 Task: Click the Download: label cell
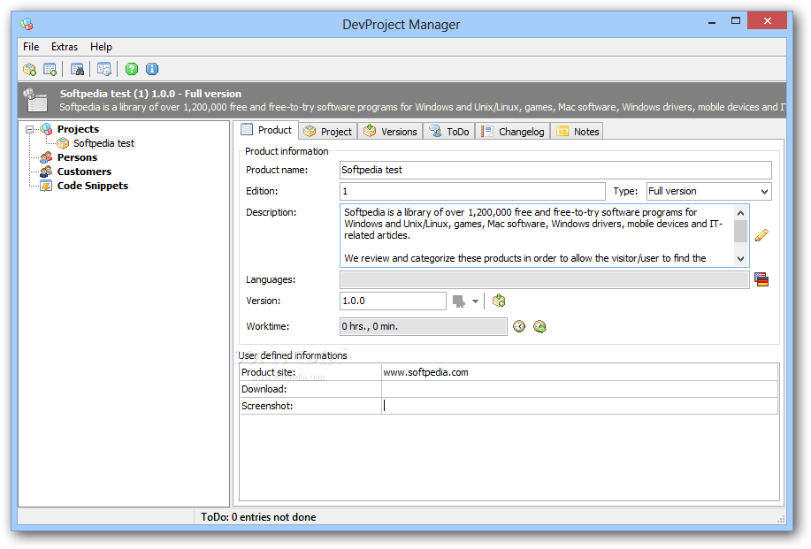click(310, 389)
